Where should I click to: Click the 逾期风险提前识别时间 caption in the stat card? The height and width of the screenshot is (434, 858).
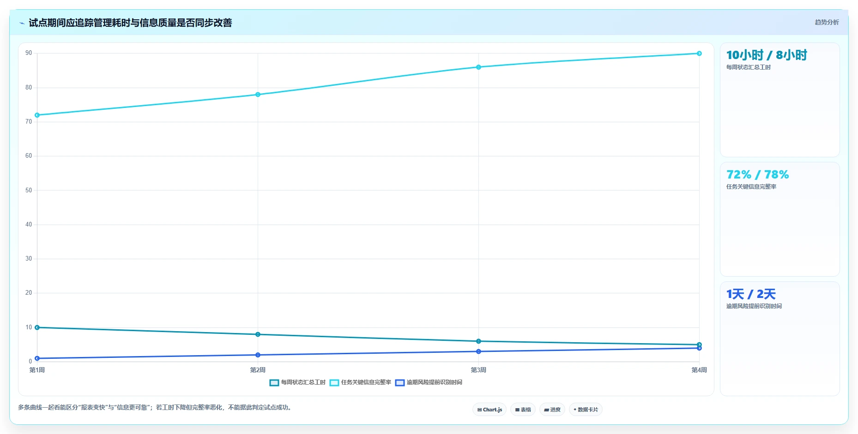pos(754,306)
